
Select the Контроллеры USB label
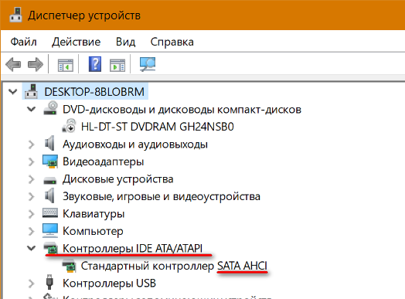pyautogui.click(x=109, y=284)
